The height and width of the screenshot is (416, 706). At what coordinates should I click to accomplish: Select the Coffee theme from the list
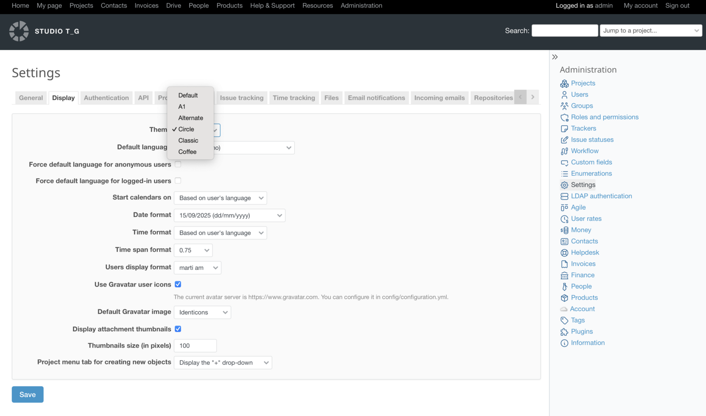pos(187,151)
